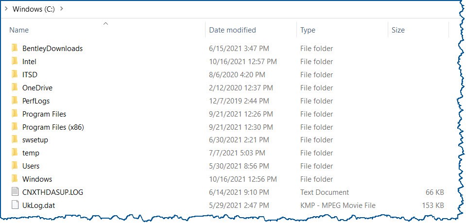Screen dimensions: 466x223
Task: Expand the chevron after Windows (C:) in breadcrumb
Action: coord(62,9)
